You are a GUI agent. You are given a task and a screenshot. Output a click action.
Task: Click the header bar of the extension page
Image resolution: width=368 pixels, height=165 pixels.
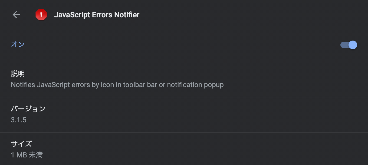click(184, 15)
